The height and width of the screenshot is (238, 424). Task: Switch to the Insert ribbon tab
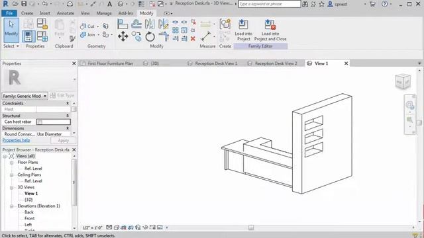[x=44, y=13]
